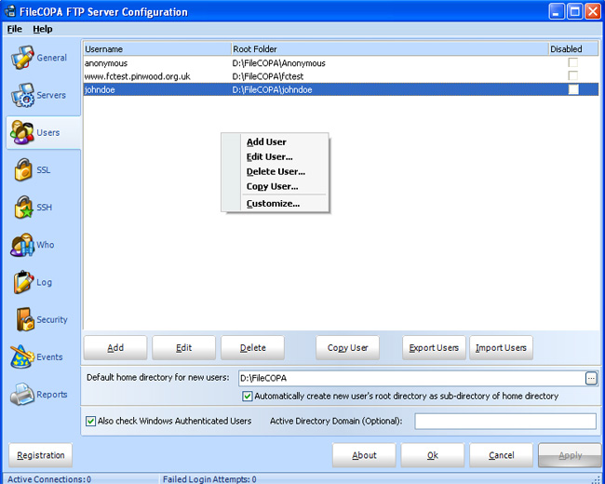Browse for default home directory with ... button
Image resolution: width=605 pixels, height=484 pixels.
coord(591,378)
